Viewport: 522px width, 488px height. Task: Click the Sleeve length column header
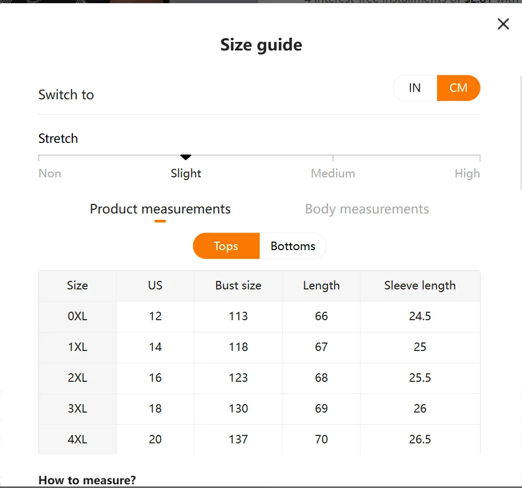point(420,286)
